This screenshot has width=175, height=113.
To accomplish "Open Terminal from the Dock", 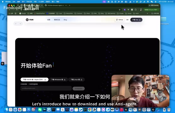I will click(54, 110).
